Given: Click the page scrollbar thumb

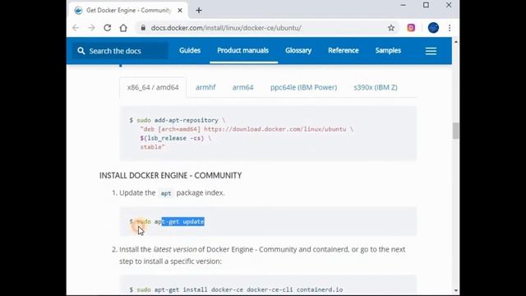Looking at the screenshot, I should coord(455,131).
